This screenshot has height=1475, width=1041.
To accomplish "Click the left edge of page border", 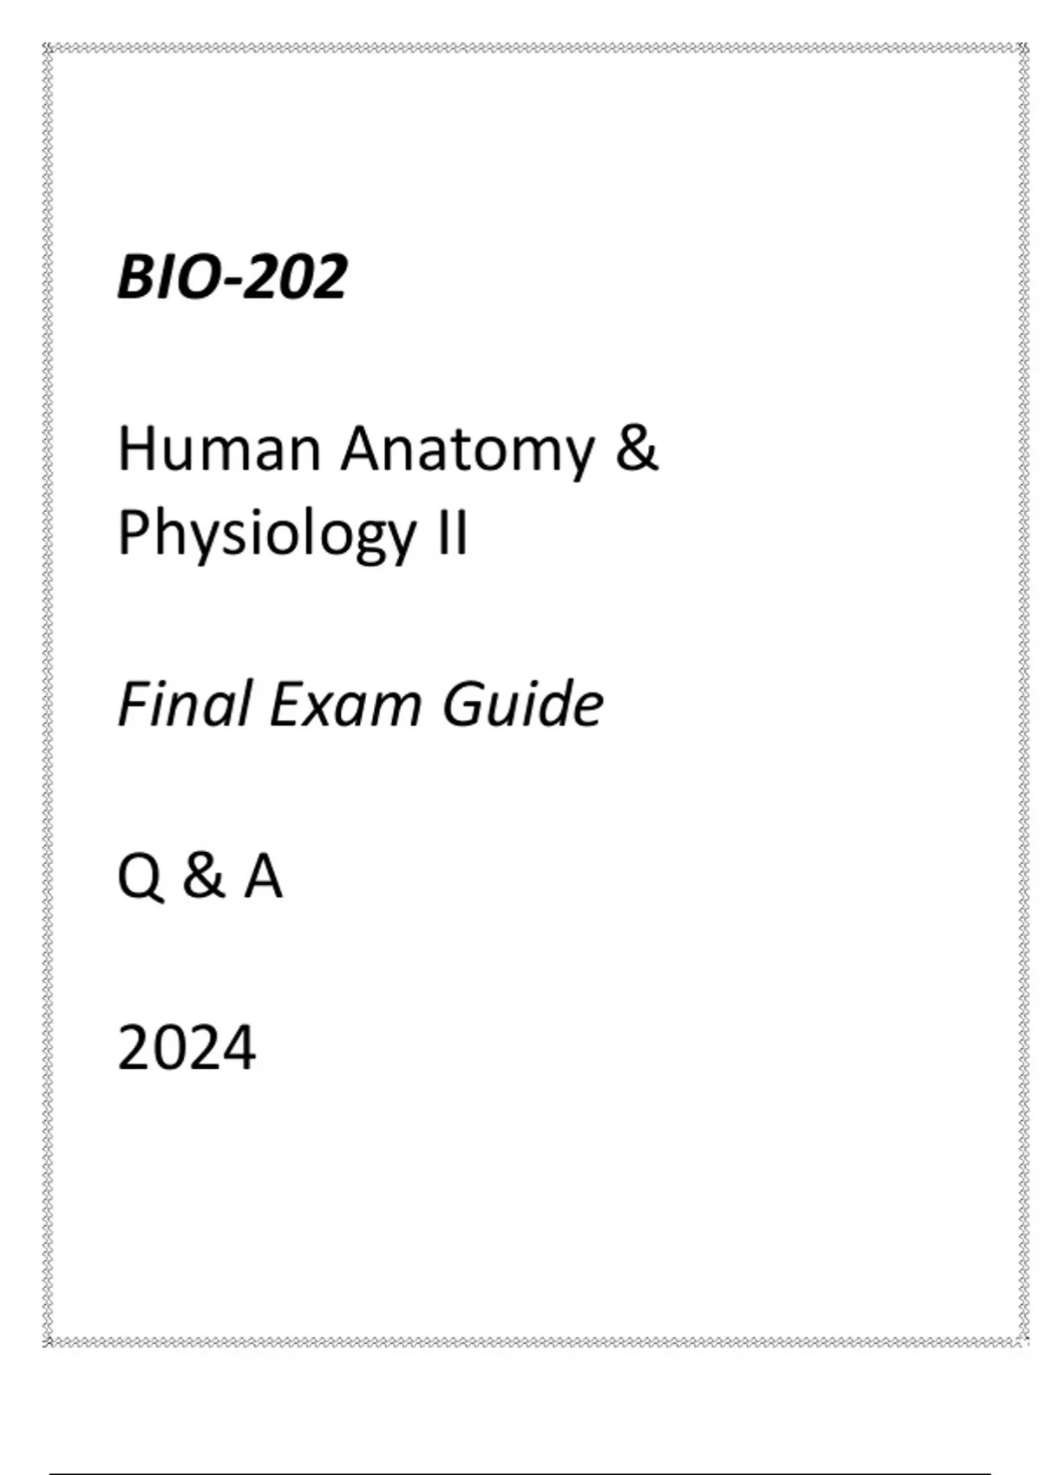I will (48, 694).
